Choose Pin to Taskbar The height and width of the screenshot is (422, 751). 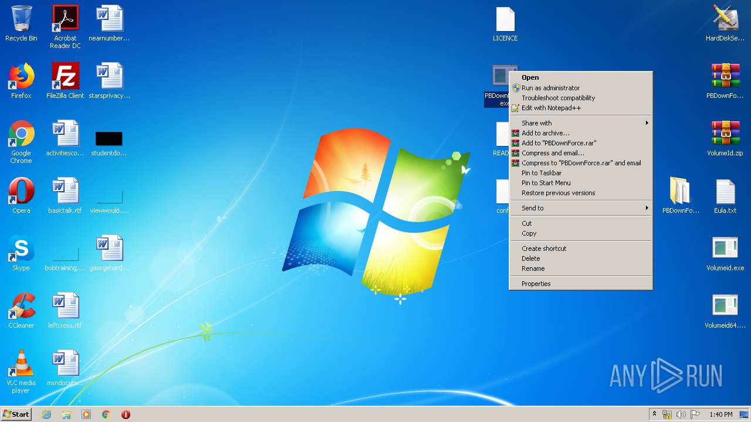coord(581,173)
